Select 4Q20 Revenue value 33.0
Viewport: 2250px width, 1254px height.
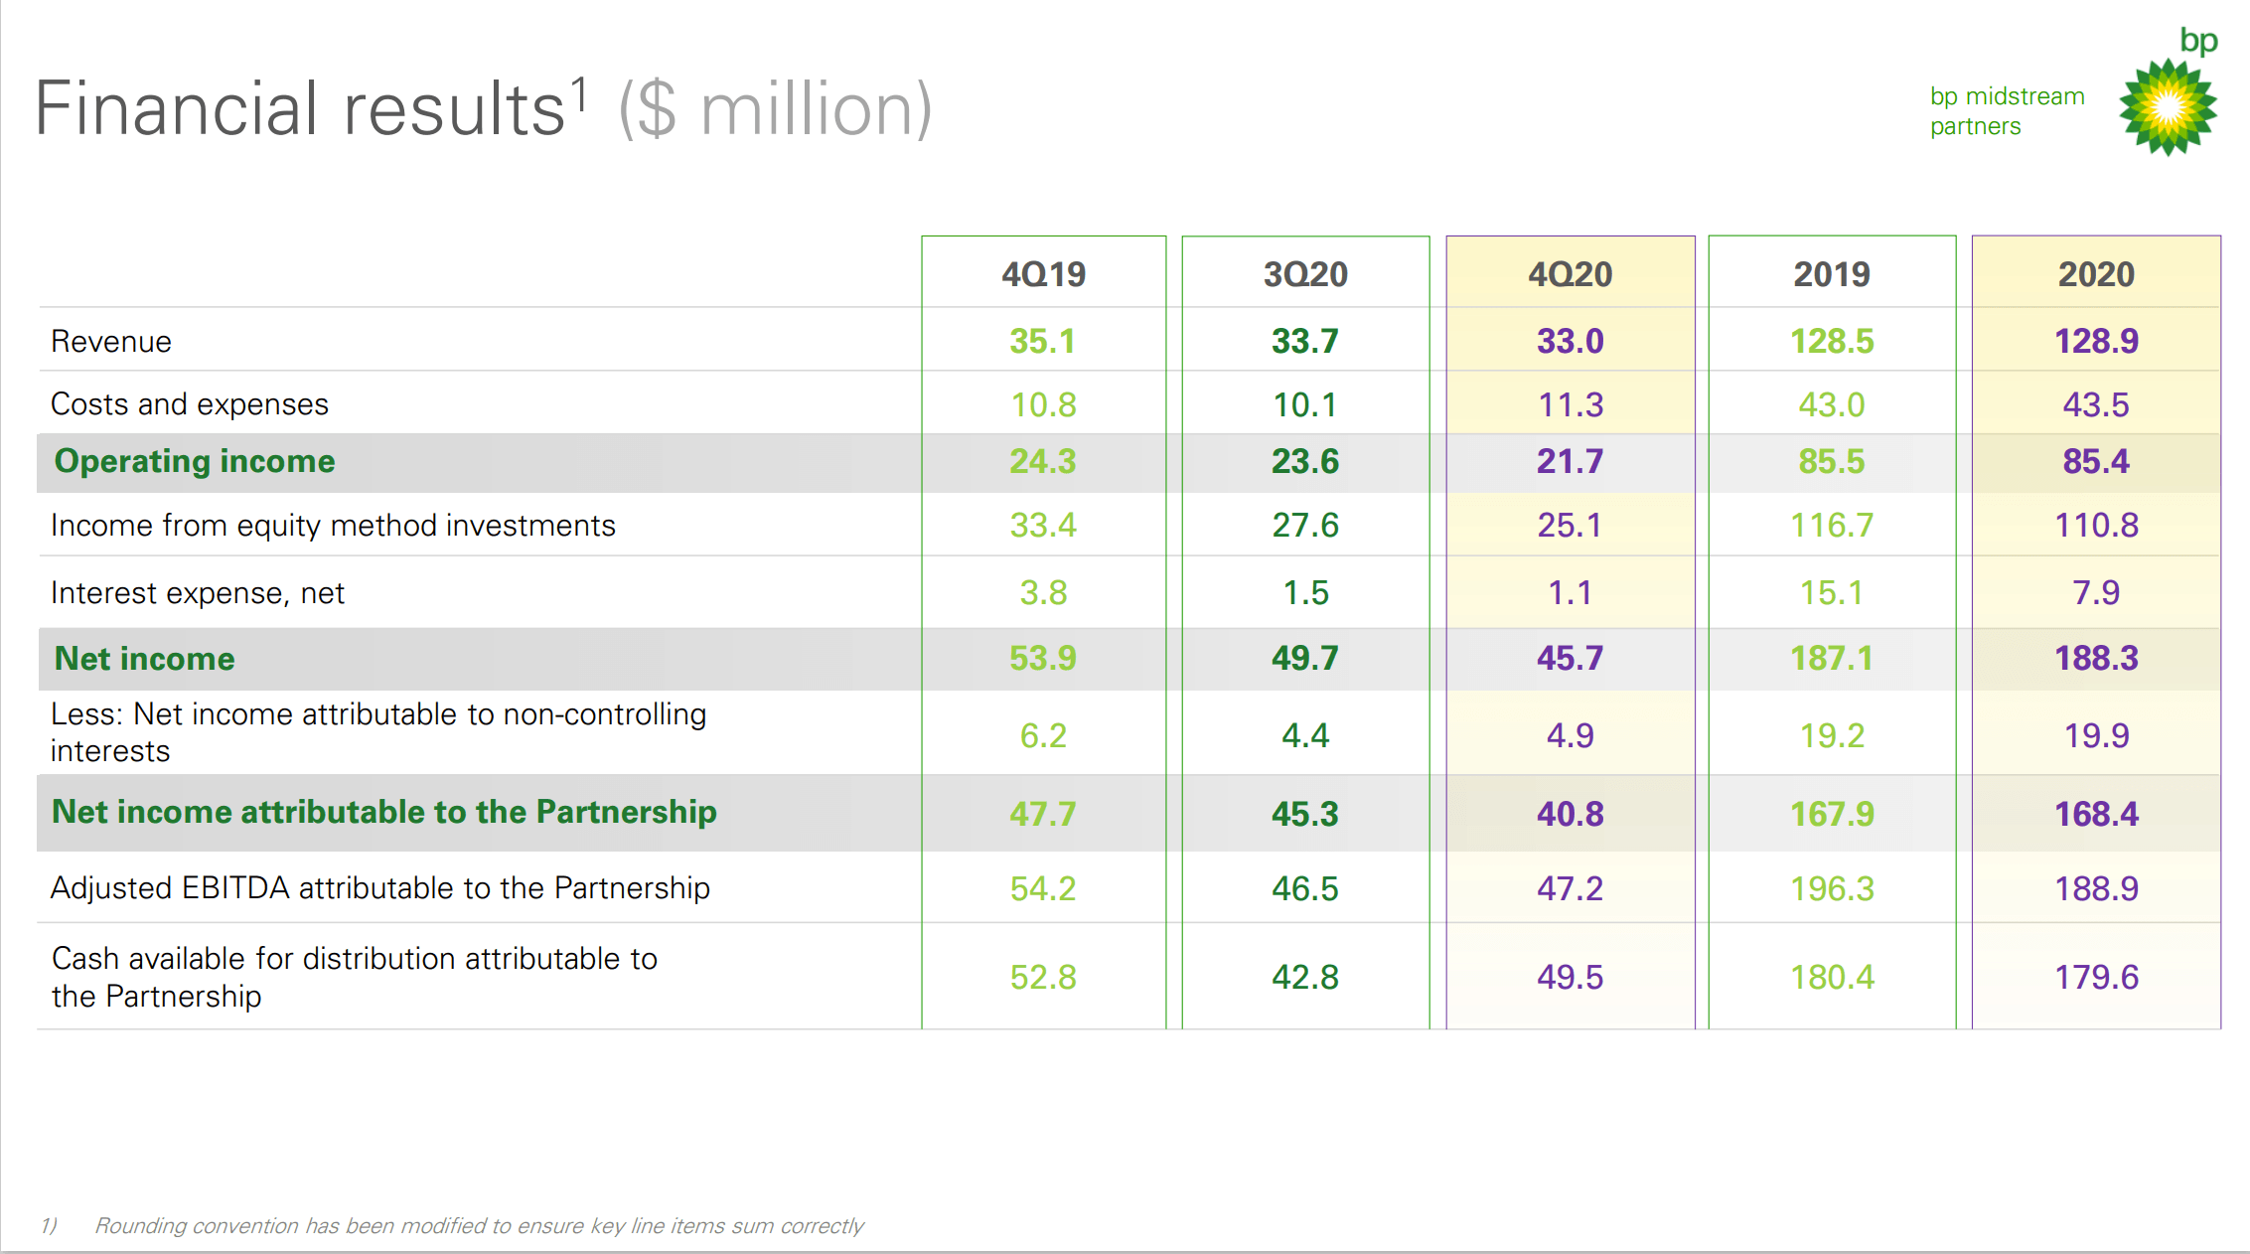point(1570,342)
